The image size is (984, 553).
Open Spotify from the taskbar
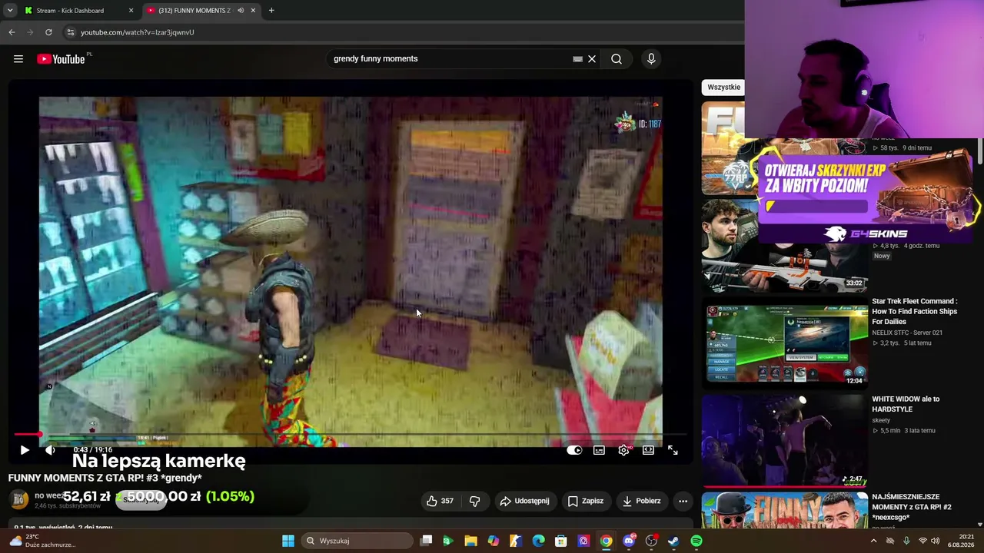[x=696, y=541]
